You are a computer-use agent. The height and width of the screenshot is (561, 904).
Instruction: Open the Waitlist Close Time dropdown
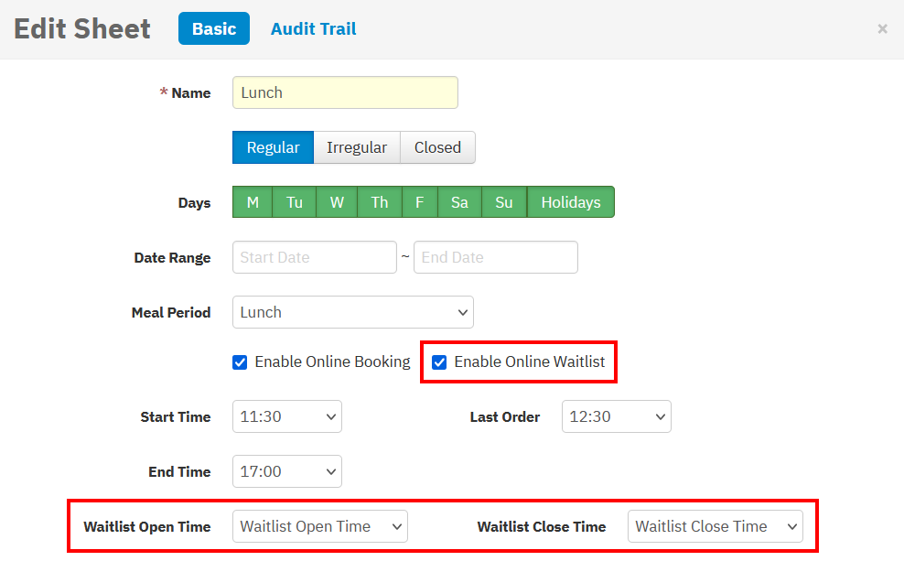pos(715,526)
